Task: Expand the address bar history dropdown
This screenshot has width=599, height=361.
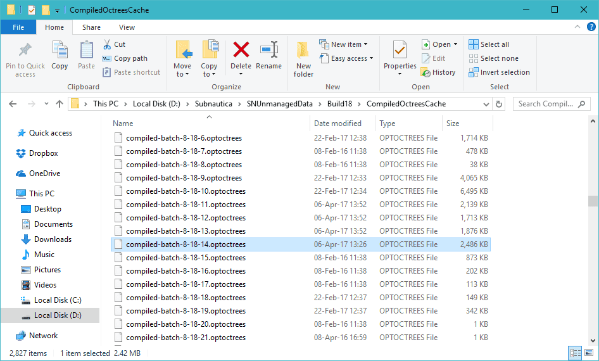Action: pos(486,104)
